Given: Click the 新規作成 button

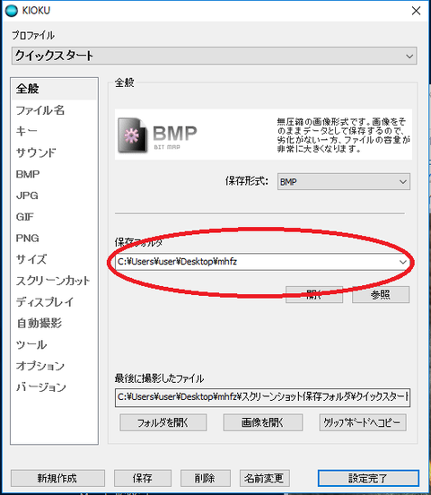Looking at the screenshot, I should tap(57, 478).
